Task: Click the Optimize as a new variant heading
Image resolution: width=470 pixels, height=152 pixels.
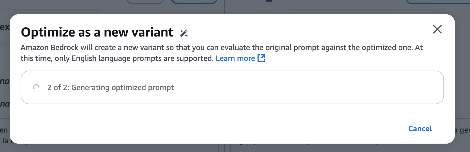Action: pyautogui.click(x=97, y=32)
